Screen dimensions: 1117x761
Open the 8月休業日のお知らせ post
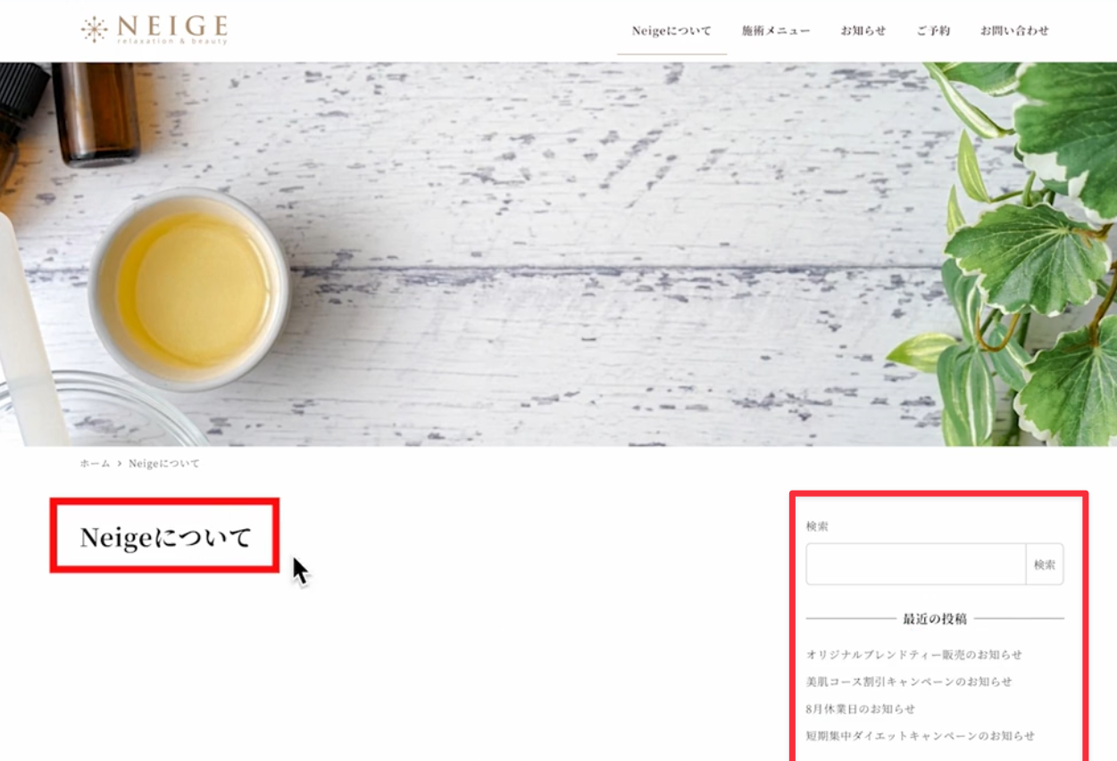tap(861, 709)
